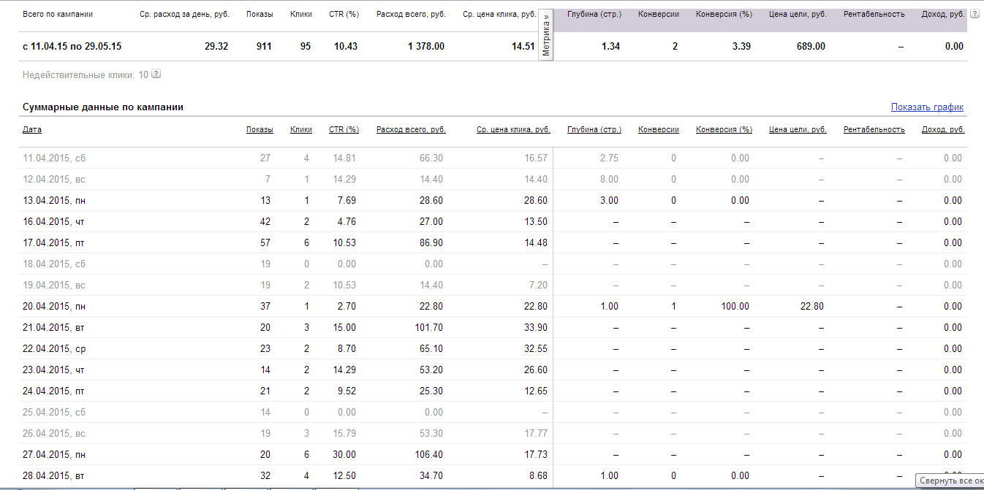Click average click price 32.55
Screen dimensions: 984x490
pos(536,349)
